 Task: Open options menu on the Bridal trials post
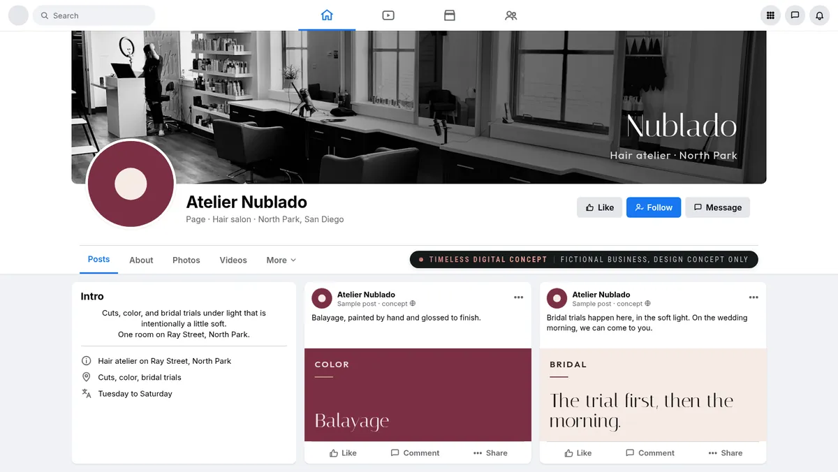754,297
